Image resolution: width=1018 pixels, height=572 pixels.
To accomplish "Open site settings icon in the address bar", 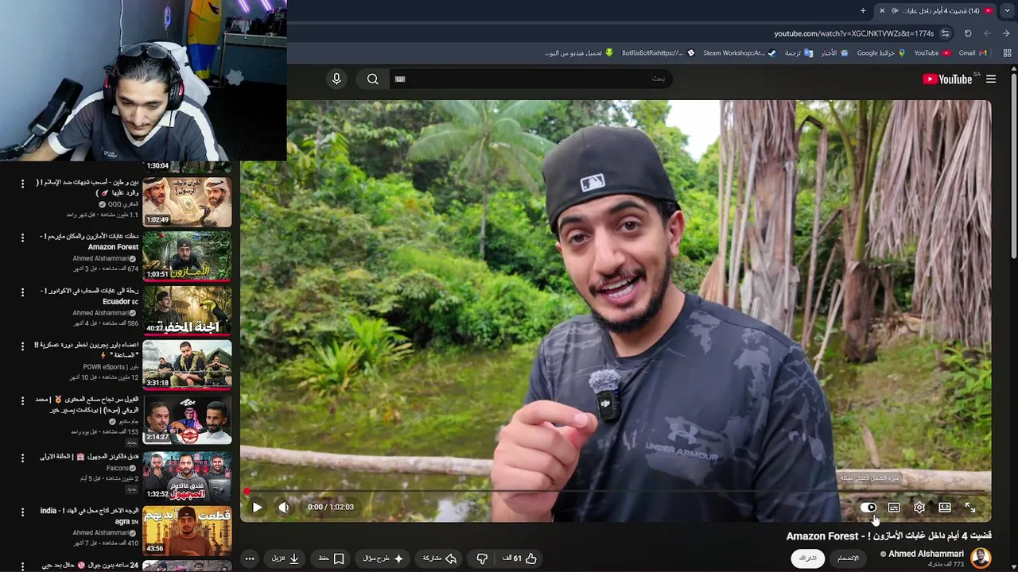I will tap(945, 33).
